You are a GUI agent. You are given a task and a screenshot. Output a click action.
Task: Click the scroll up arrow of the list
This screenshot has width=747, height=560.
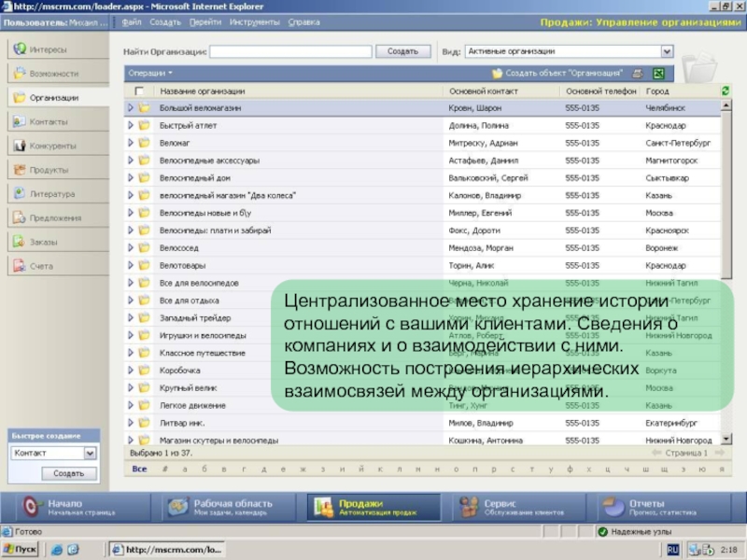726,105
